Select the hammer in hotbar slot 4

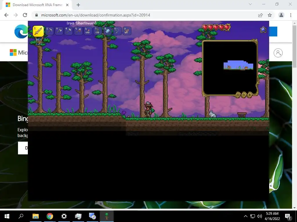click(x=68, y=31)
